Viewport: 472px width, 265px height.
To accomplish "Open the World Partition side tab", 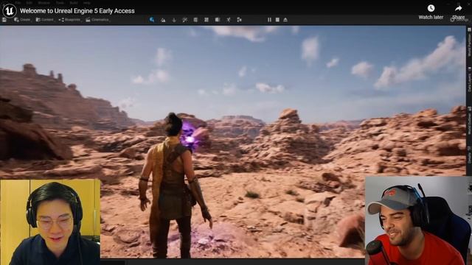I will [469, 43].
